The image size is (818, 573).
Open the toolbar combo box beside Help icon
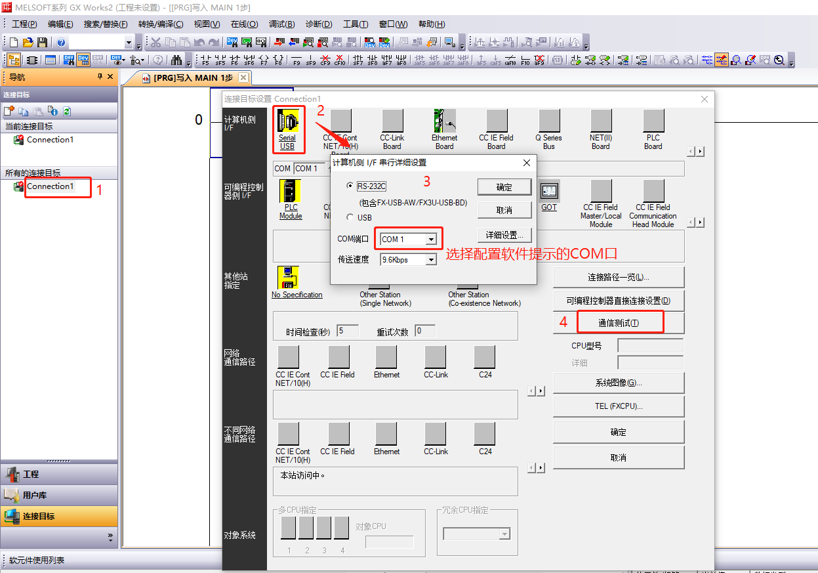tap(101, 43)
